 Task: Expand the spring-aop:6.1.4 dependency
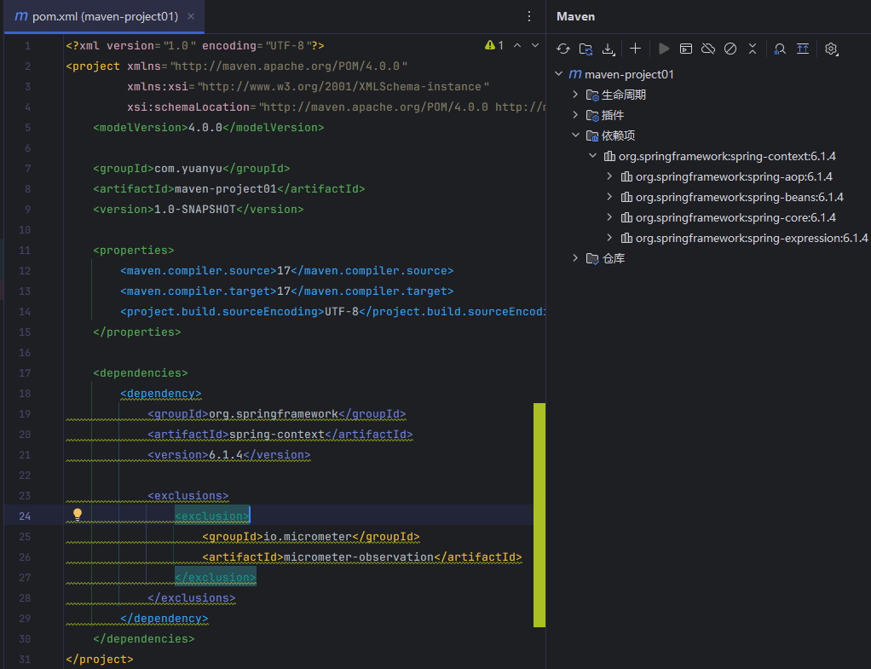(x=609, y=176)
